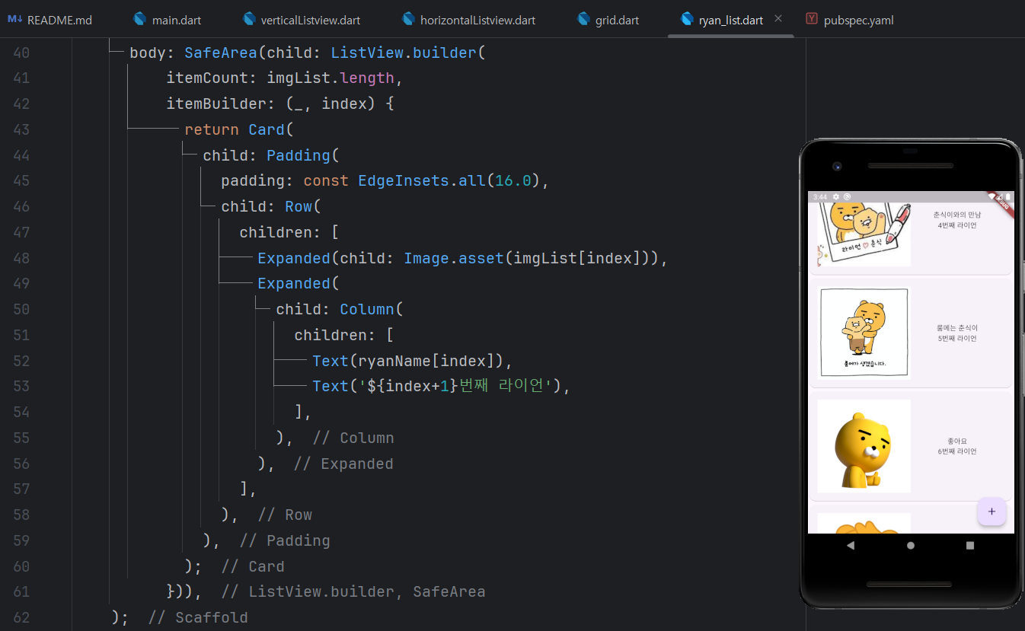
Task: Click 'return Card(' keyword line
Action: point(239,129)
